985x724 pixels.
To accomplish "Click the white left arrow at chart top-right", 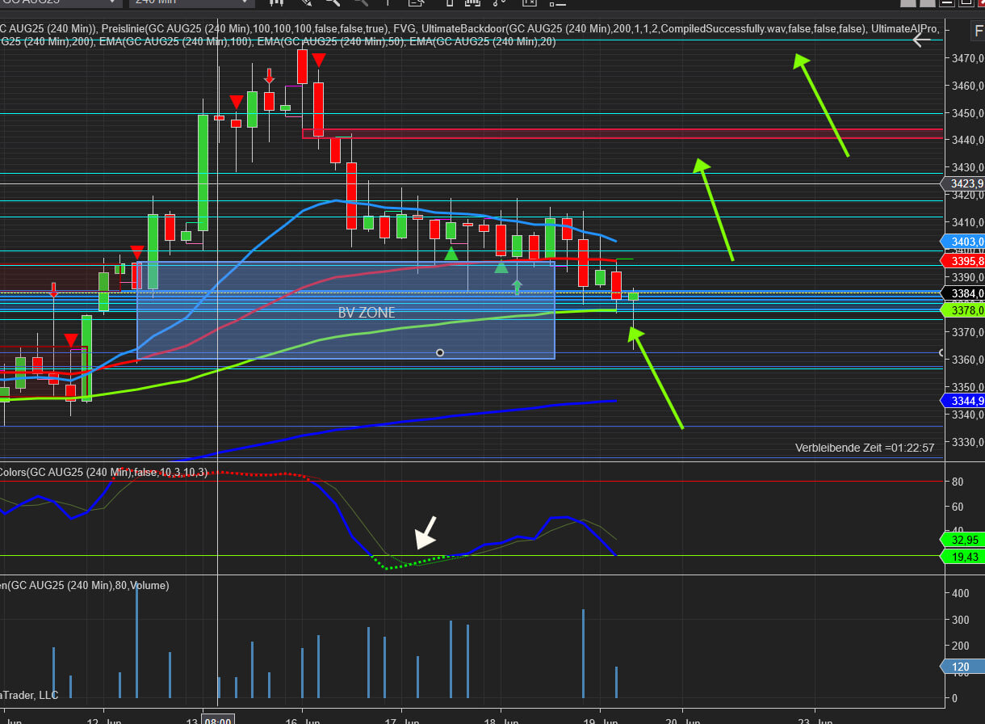I will [x=921, y=39].
